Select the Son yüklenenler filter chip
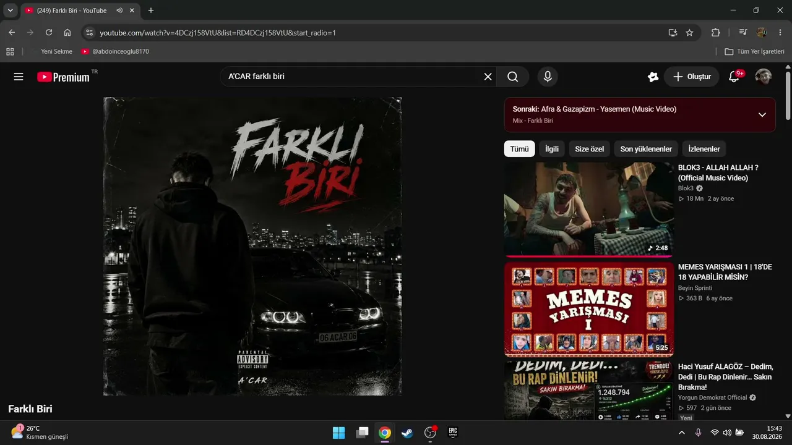 tap(646, 149)
